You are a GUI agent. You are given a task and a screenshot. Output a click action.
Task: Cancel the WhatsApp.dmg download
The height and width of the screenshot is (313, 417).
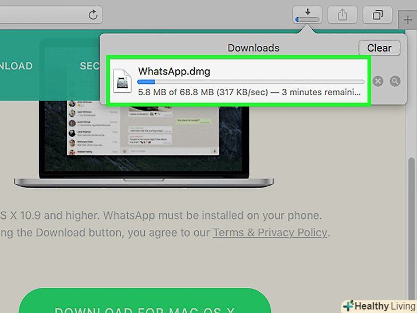pos(377,81)
